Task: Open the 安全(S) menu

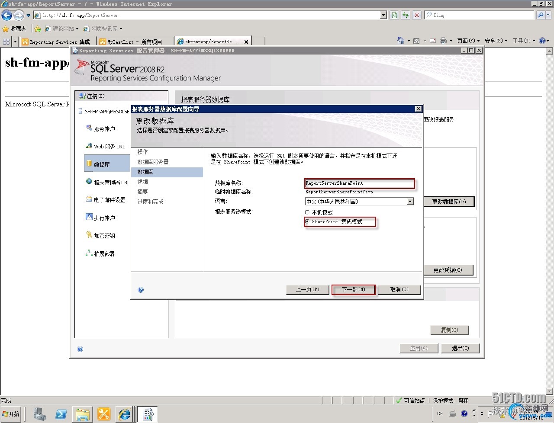Action: [x=496, y=41]
